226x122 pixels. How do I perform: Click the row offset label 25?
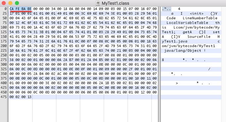coord(5,13)
